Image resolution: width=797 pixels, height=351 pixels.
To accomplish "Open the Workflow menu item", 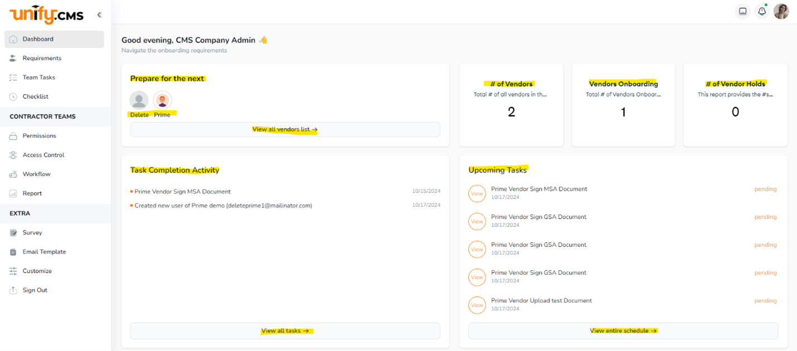I will (36, 174).
